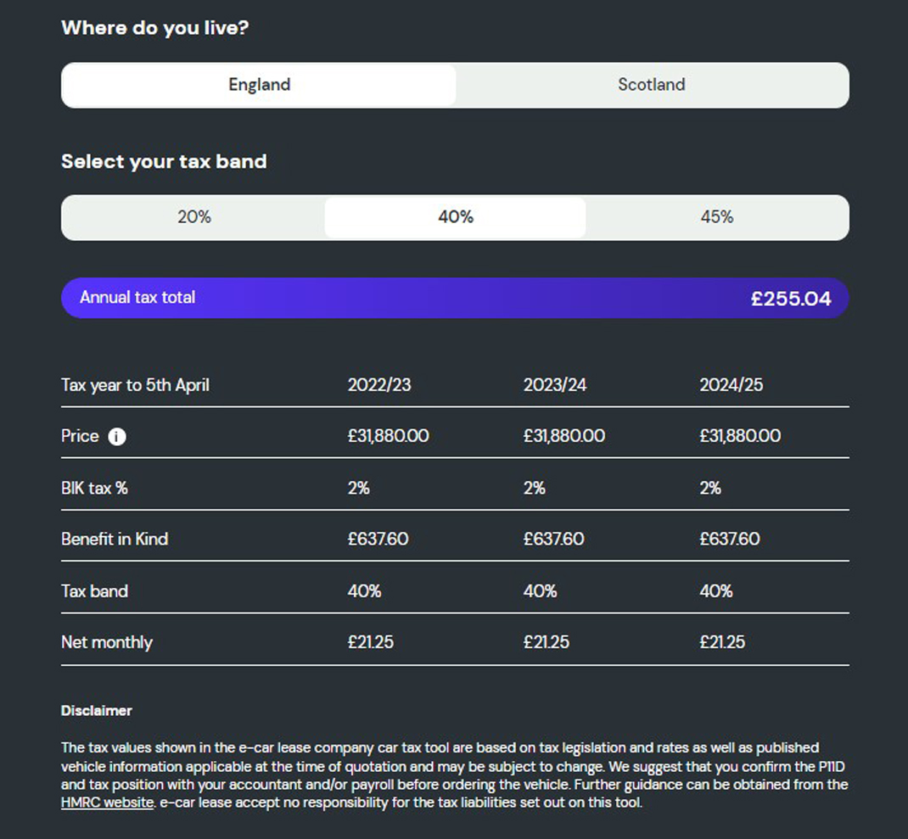Click the 2022/23 tax year column header
The height and width of the screenshot is (839, 908).
[379, 385]
